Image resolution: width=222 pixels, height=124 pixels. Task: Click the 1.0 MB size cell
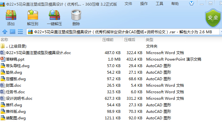click(114, 59)
